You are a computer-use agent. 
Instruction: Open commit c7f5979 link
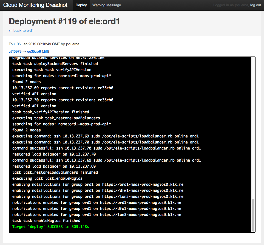click(x=15, y=51)
